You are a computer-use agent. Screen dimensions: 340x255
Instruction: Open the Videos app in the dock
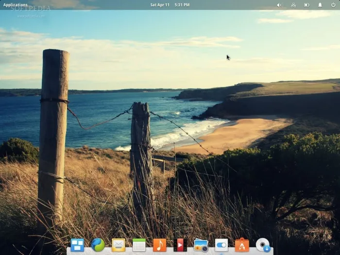[180, 245]
